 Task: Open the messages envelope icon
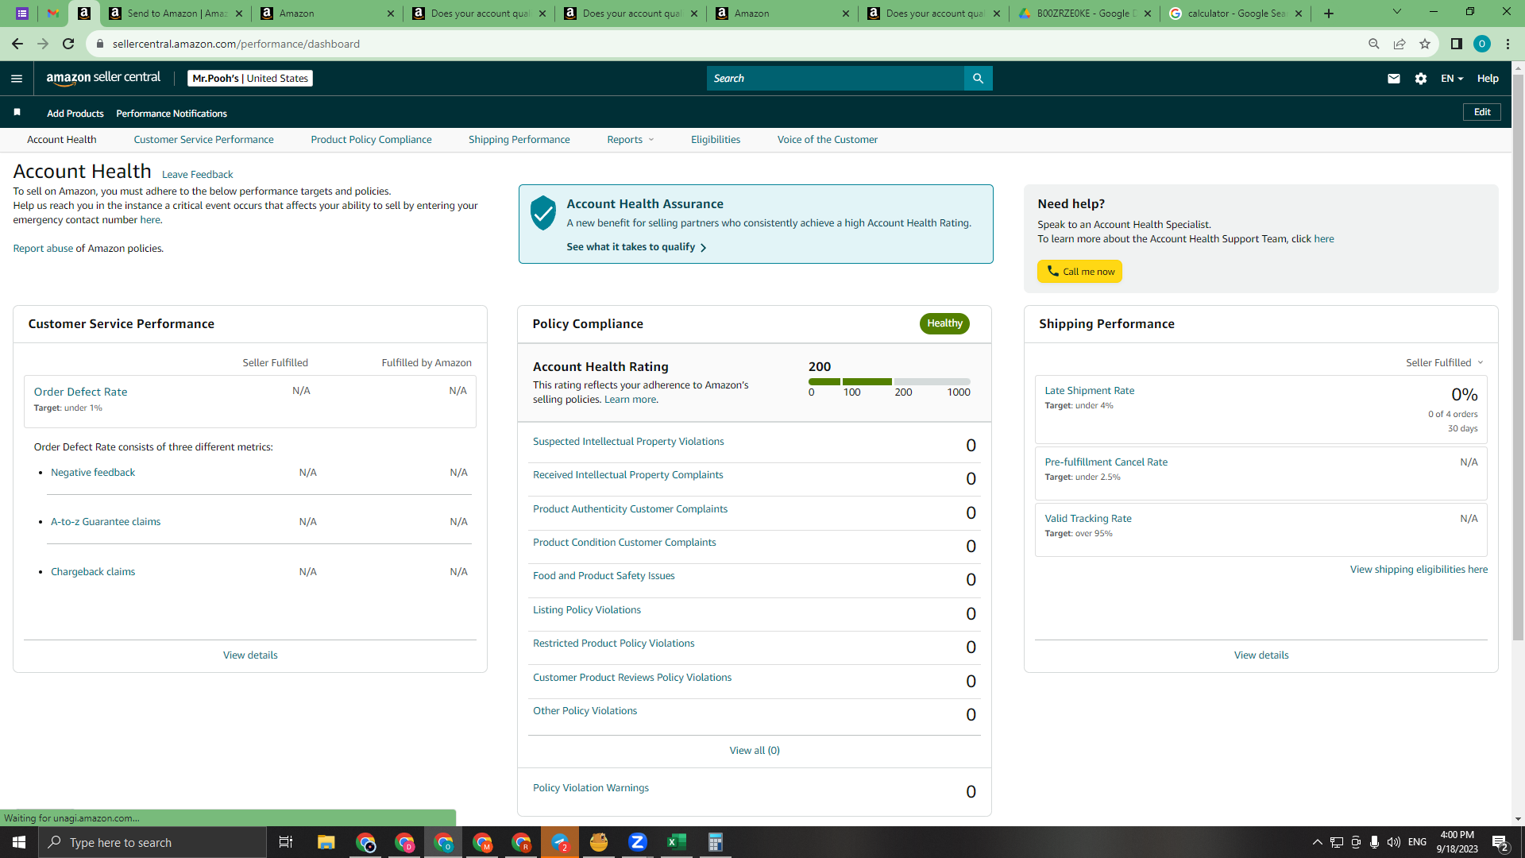pyautogui.click(x=1393, y=79)
